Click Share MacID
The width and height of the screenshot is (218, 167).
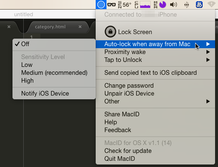point(155,114)
